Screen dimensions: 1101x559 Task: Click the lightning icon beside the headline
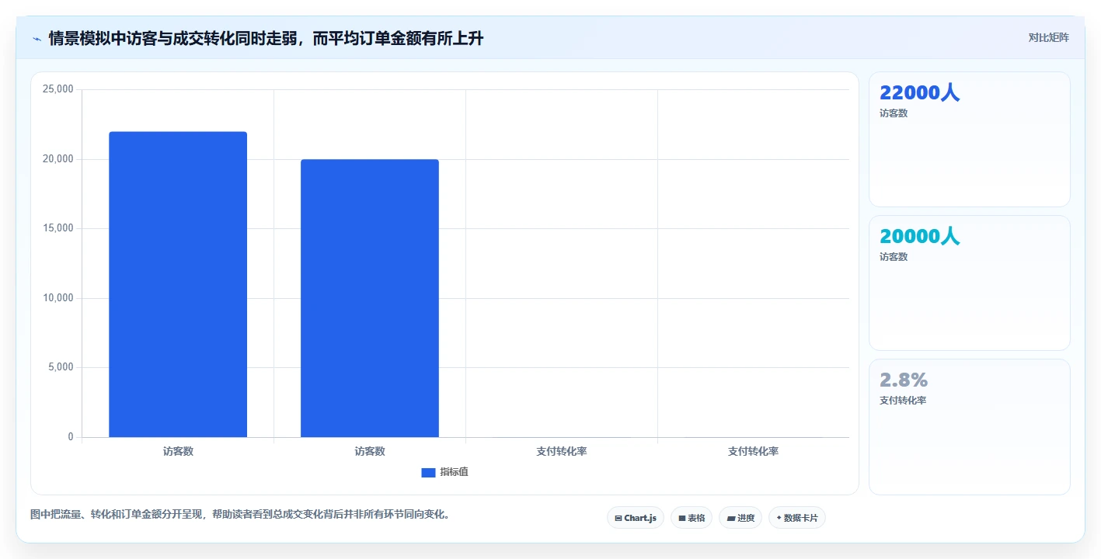click(37, 39)
